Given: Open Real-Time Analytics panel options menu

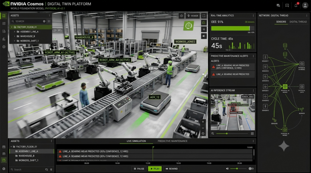Looking at the screenshot, I should [x=253, y=15].
